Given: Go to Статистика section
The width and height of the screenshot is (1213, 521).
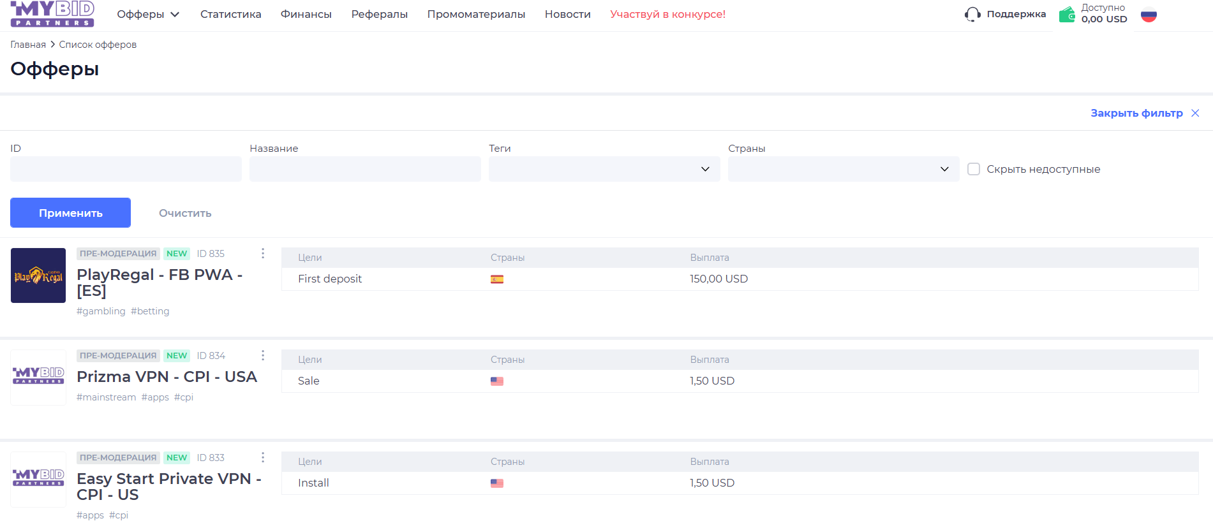Looking at the screenshot, I should coord(231,14).
